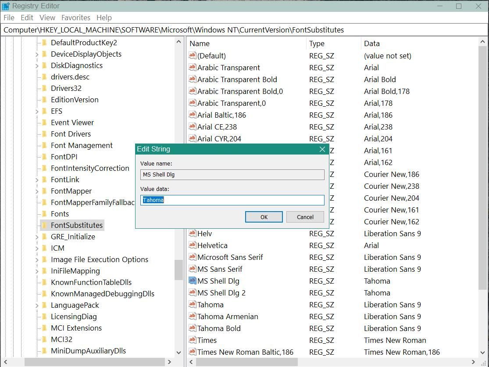The height and width of the screenshot is (367, 489).
Task: Click the string icon next to (Default) value
Action: (193, 56)
